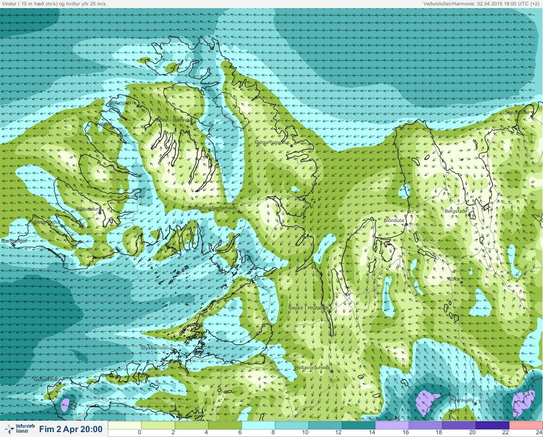The image size is (543, 437).
Task: Click the 'Fim 2 Apr 20:00' timestamp
Action: (x=71, y=429)
